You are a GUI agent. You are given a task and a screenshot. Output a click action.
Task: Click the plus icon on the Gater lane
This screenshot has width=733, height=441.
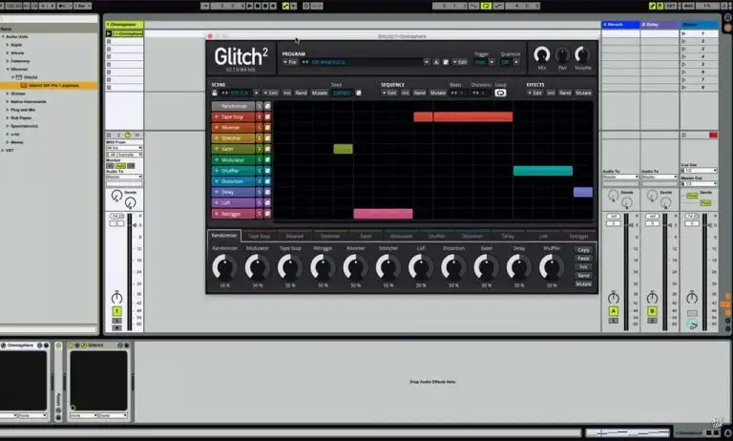(x=217, y=149)
